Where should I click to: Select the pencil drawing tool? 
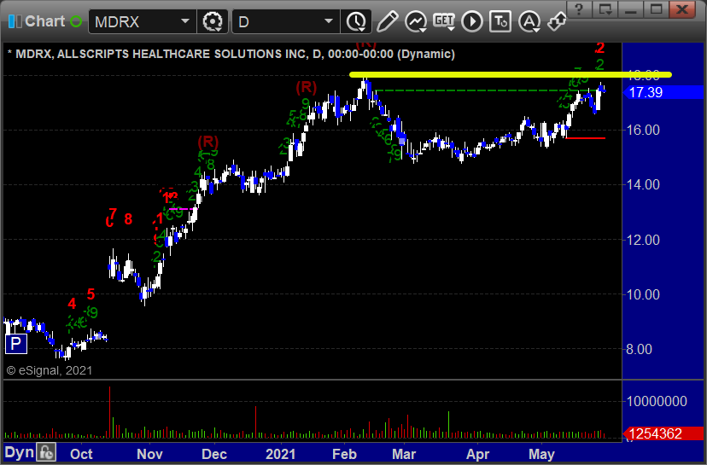[x=388, y=21]
